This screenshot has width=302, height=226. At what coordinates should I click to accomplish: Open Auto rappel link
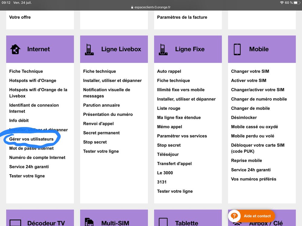point(169,71)
